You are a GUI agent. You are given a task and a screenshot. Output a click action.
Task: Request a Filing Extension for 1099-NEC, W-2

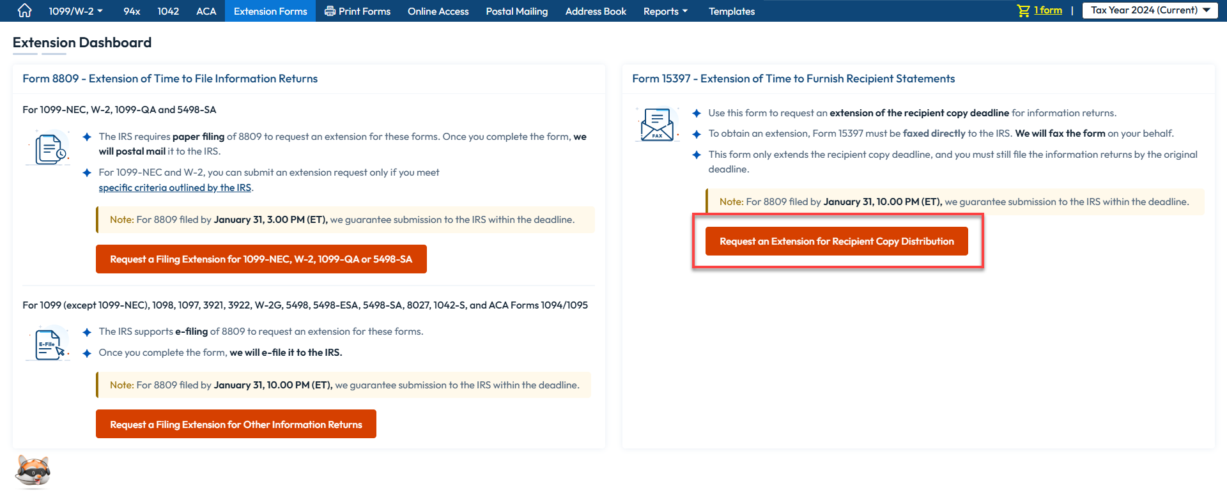261,259
